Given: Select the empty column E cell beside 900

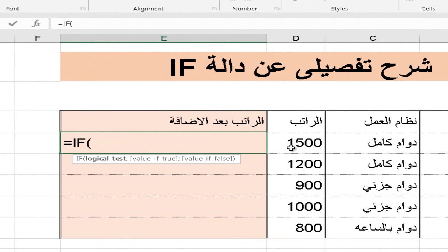Looking at the screenshot, I should pos(164,185).
